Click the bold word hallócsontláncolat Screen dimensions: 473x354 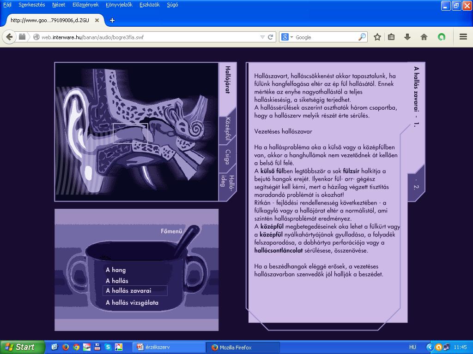[279, 250]
